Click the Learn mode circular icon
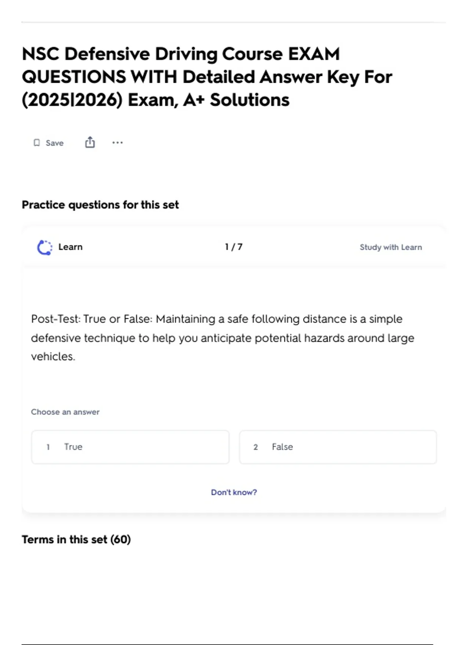 pos(45,247)
